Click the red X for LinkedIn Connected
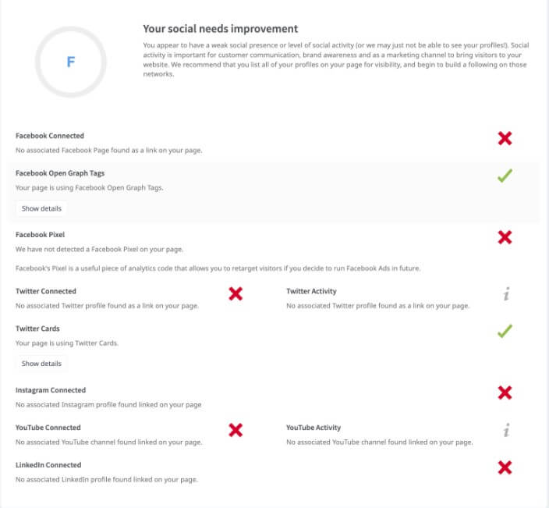549x508 pixels. coord(505,467)
